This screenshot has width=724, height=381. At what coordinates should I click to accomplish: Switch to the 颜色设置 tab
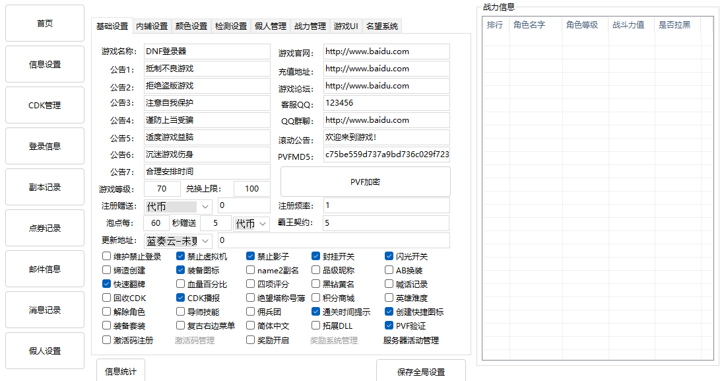191,26
